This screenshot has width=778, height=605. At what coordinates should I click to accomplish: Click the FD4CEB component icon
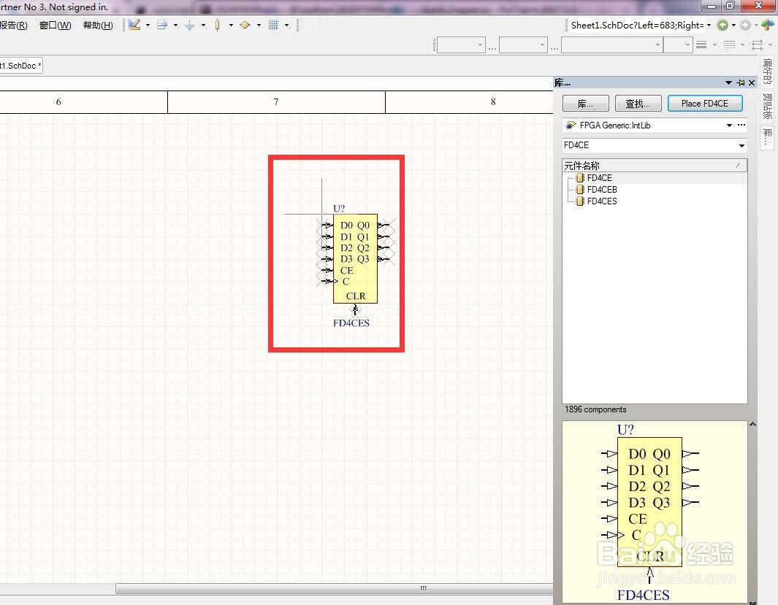pyautogui.click(x=579, y=189)
